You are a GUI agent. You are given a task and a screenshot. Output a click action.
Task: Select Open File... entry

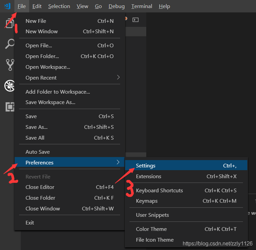pyautogui.click(x=70, y=45)
